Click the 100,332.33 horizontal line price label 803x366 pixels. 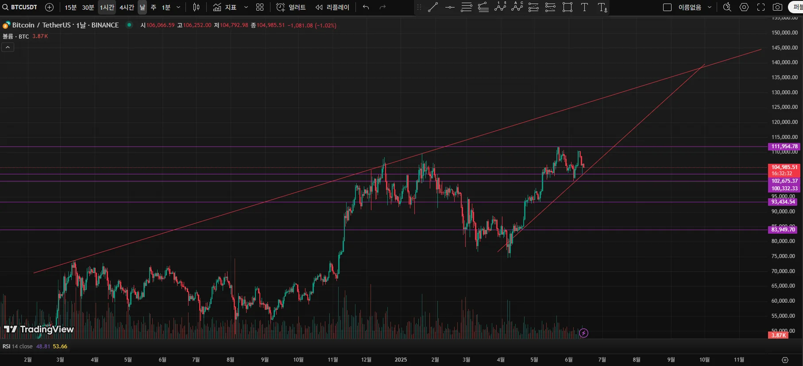pos(784,189)
